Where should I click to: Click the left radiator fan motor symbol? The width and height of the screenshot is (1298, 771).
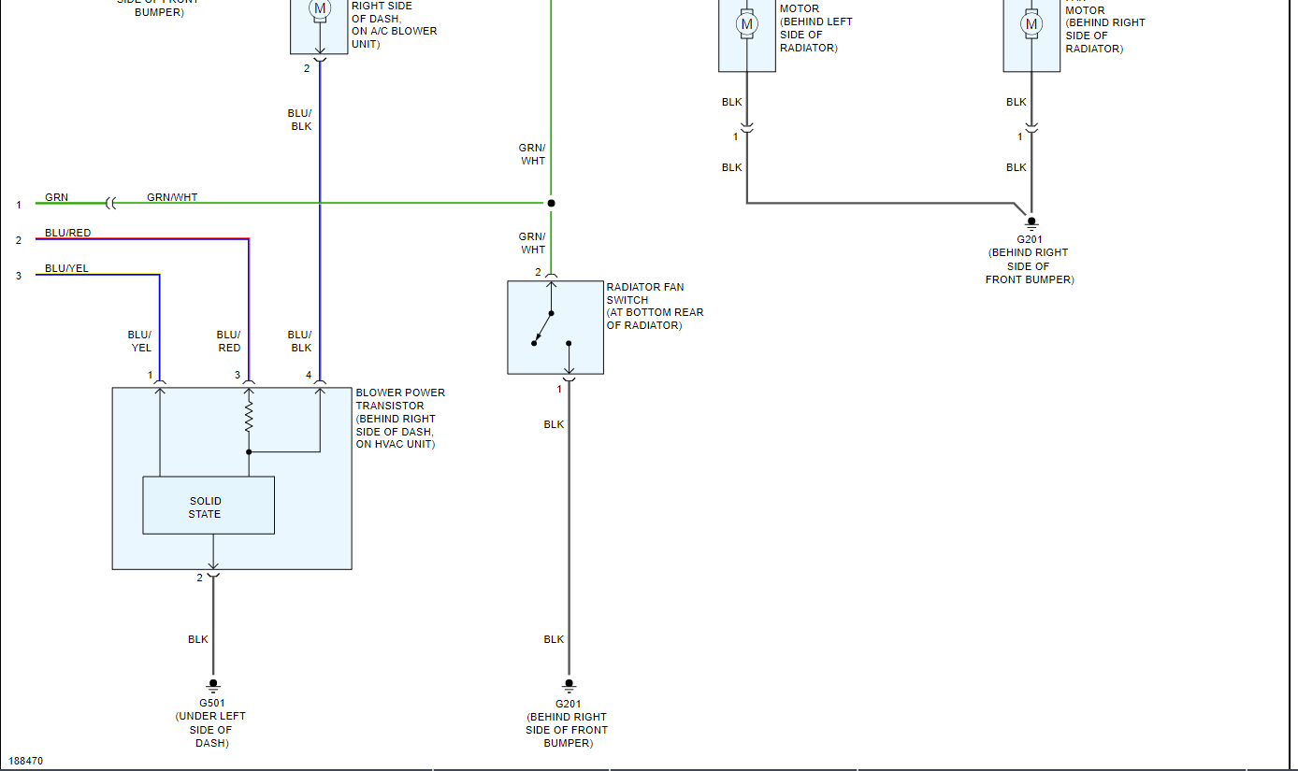click(746, 22)
